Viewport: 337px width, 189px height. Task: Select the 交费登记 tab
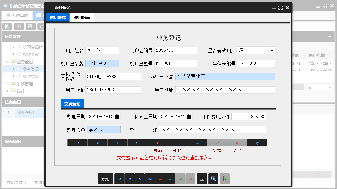coord(72,103)
